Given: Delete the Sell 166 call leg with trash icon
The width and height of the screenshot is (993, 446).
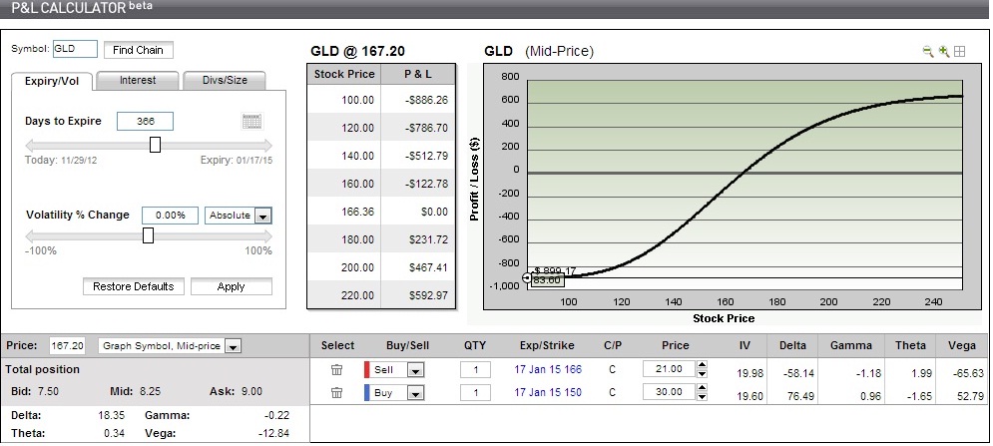Looking at the screenshot, I should click(x=337, y=370).
